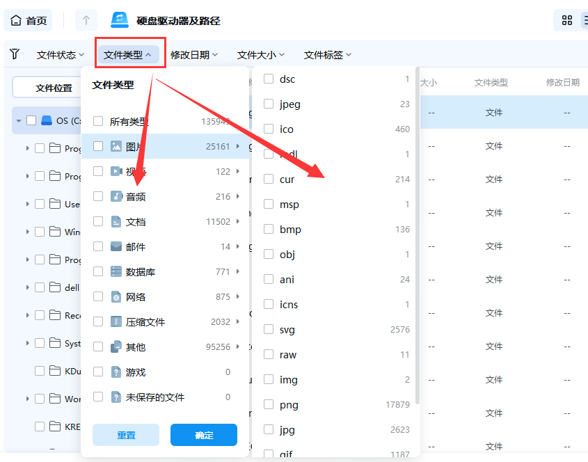
Task: Check the jpeg file type checkbox
Action: [269, 104]
